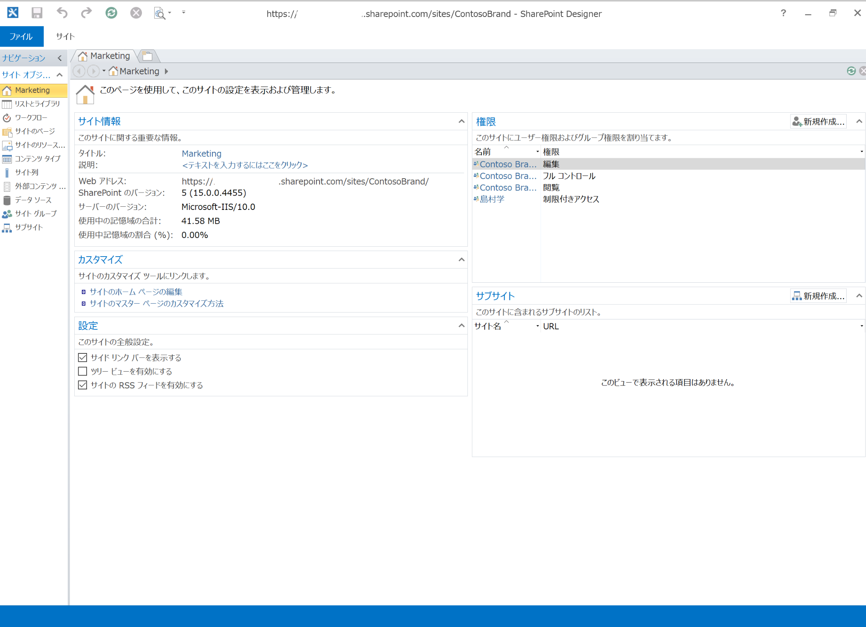Collapse the サイト情報 section
Screen dimensions: 866x627
click(461, 121)
